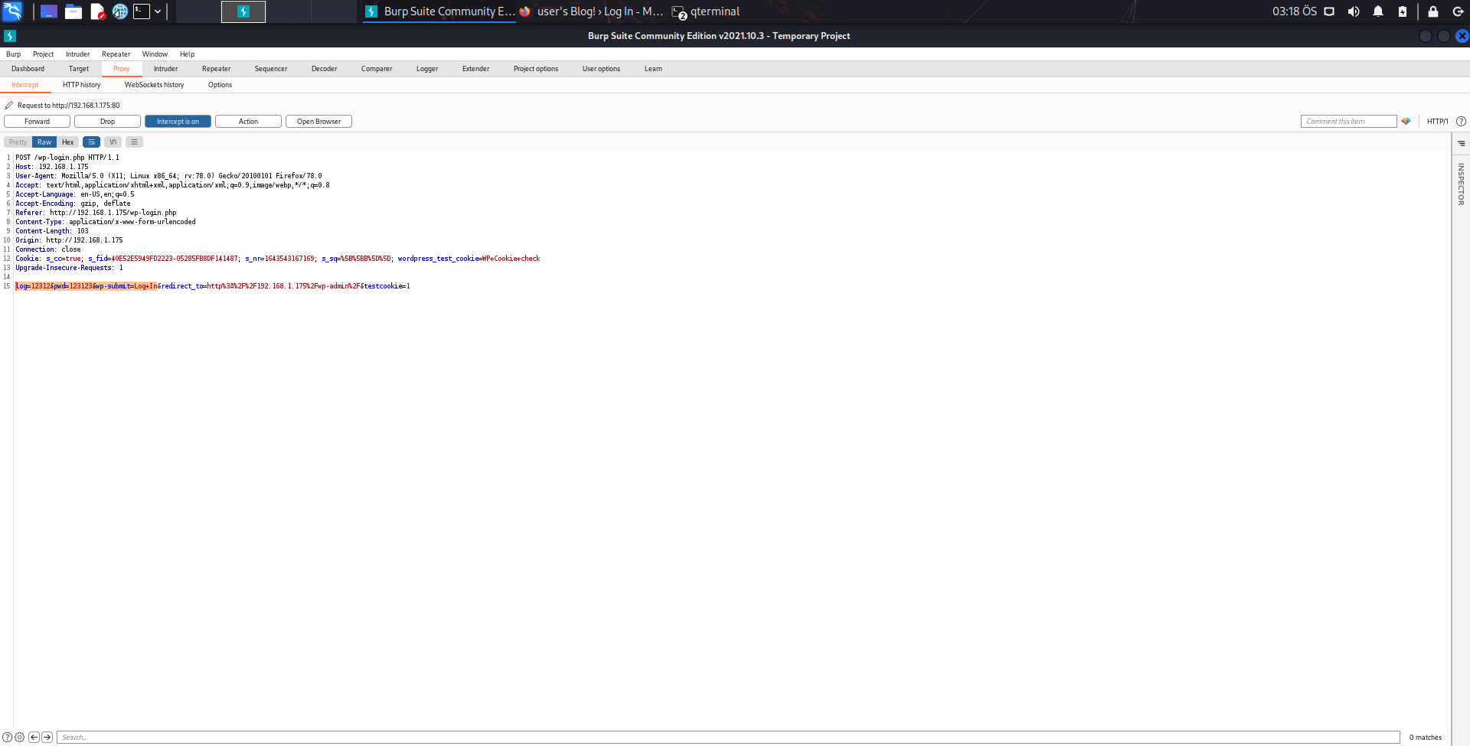1470x746 pixels.
Task: Open the display settings tray icon
Action: tap(1329, 11)
